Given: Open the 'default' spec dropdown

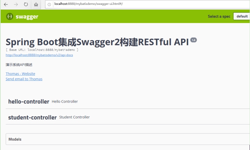Looking at the screenshot, I should coord(242,16).
